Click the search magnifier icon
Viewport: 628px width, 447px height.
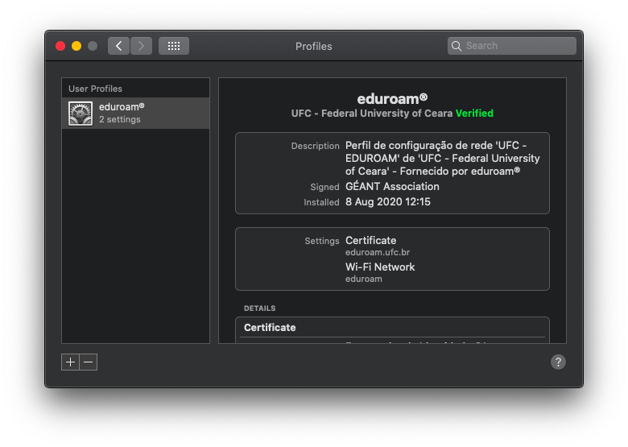coord(457,46)
